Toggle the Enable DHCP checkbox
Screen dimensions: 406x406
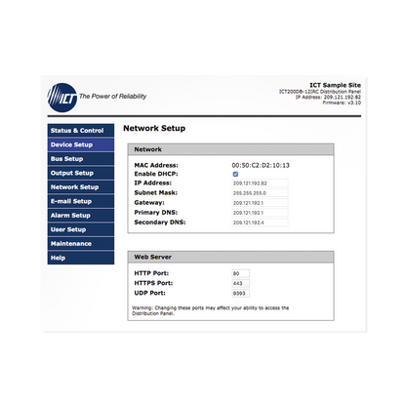pos(235,174)
